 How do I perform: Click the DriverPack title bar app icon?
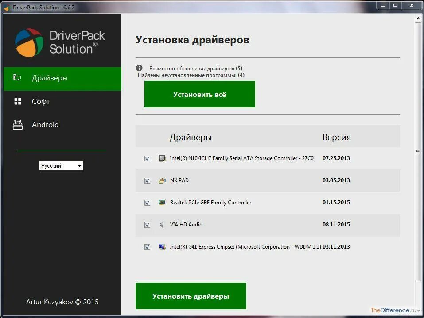coord(7,8)
